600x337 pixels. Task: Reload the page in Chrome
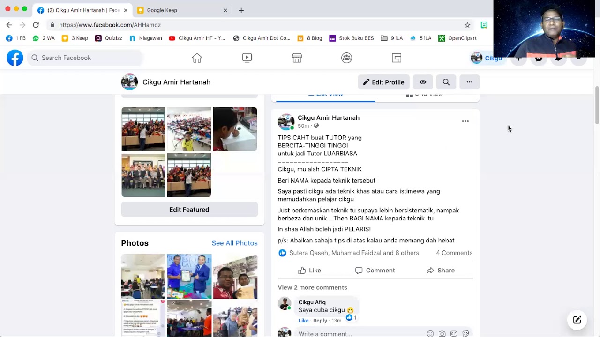click(36, 25)
